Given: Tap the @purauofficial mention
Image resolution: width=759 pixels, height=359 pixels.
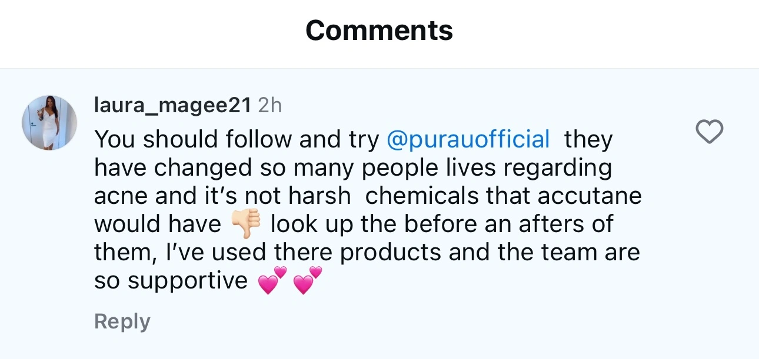Looking at the screenshot, I should click(468, 139).
